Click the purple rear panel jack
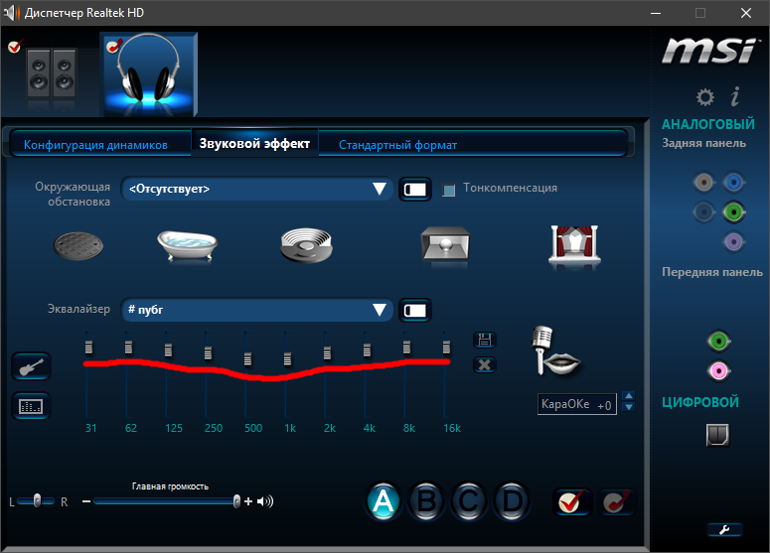The height and width of the screenshot is (553, 770). [734, 242]
